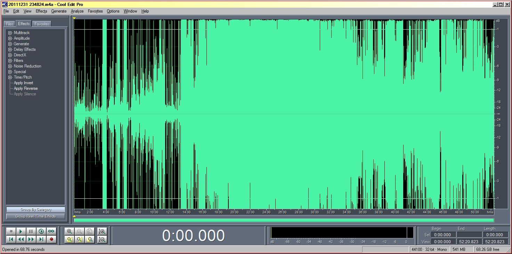Click the Zoom Out Full icon
Screen dimensions: 512x254
coord(90,231)
